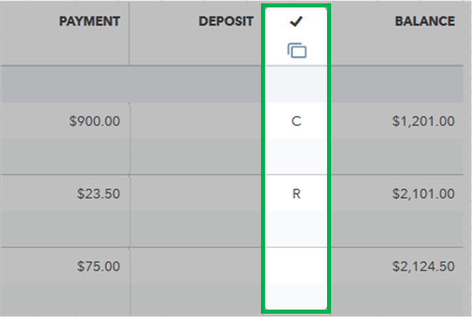The height and width of the screenshot is (317, 472).
Task: Sort by the PAYMENT column header
Action: 89,22
